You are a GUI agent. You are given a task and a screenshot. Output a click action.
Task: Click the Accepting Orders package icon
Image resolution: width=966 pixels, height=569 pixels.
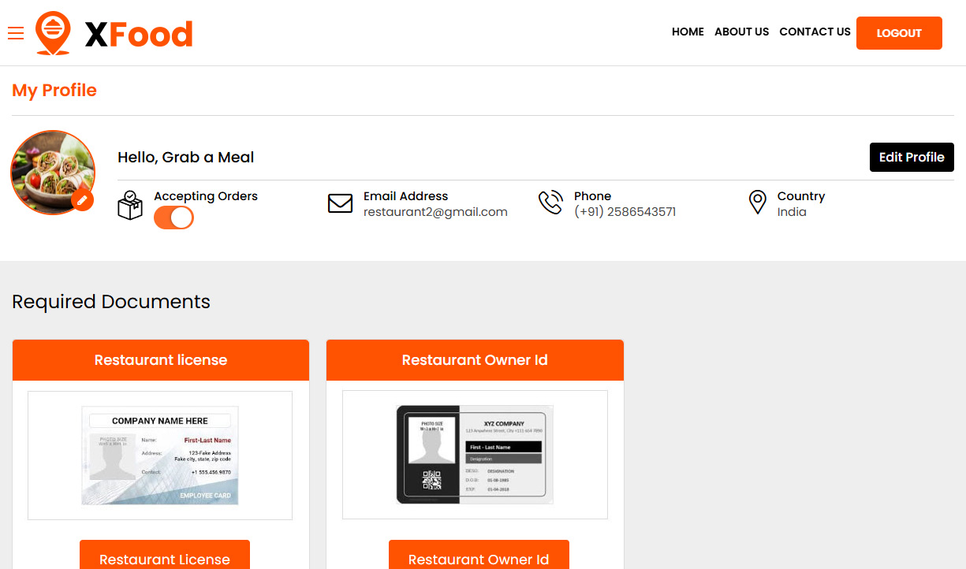tap(130, 204)
